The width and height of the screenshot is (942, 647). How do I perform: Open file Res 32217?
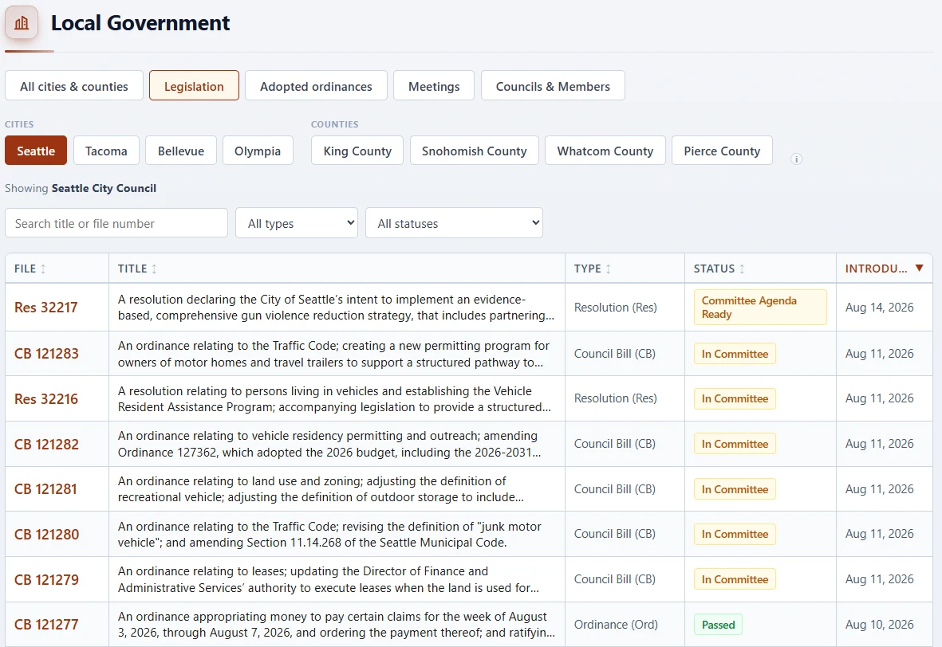45,308
